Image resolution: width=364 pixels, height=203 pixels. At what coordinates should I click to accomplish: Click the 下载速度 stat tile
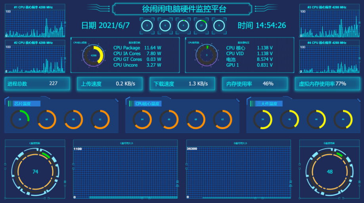[182, 83]
